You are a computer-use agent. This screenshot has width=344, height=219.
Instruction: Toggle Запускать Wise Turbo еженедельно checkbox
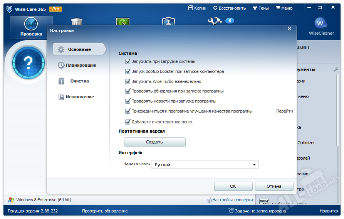coord(128,81)
